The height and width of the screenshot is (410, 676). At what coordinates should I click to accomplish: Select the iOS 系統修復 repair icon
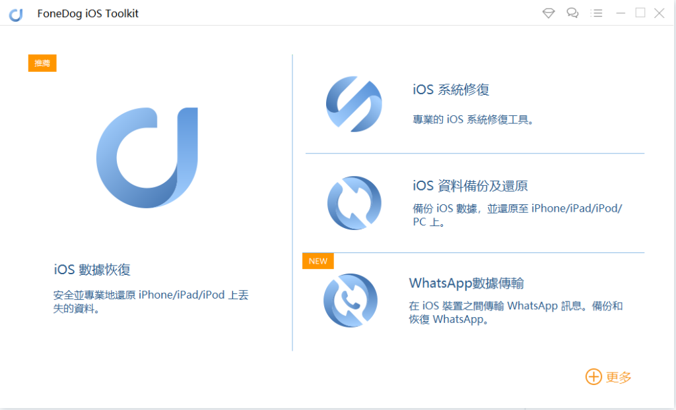coord(354,103)
